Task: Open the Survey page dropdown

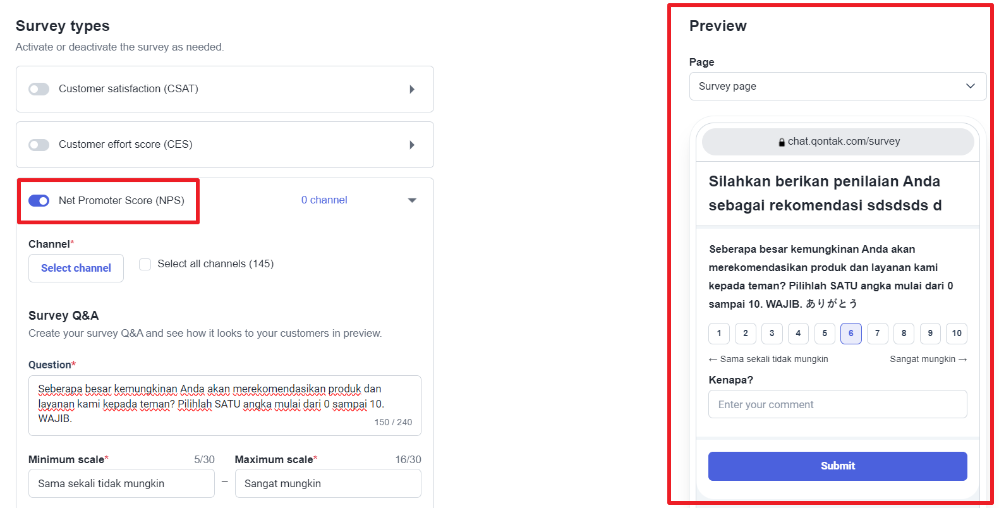Action: click(837, 86)
